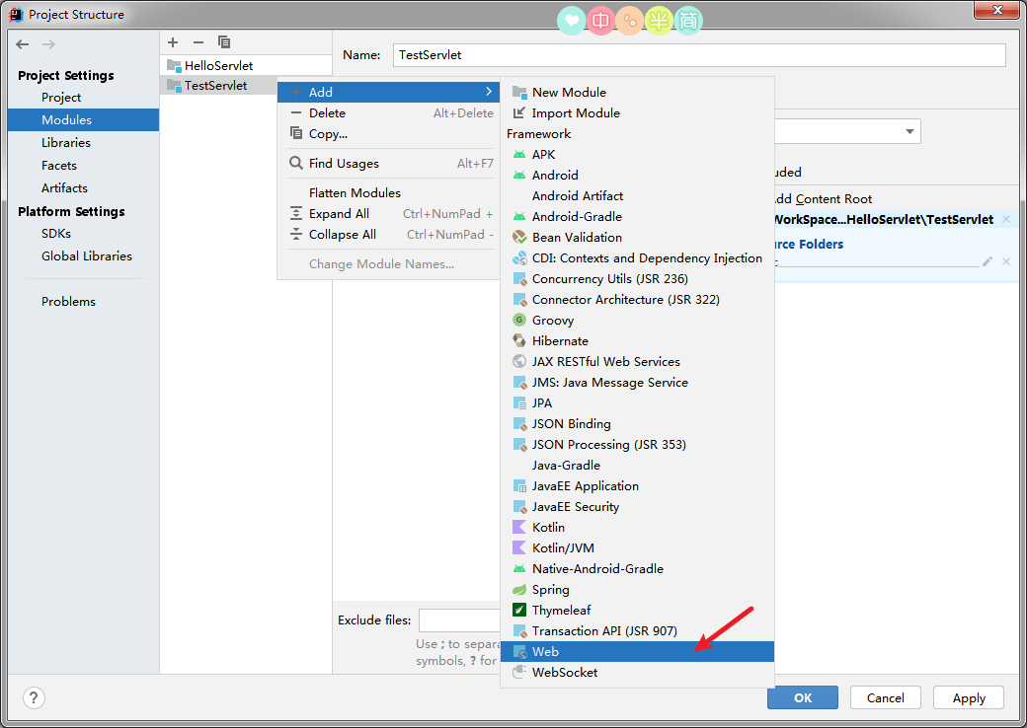
Task: Select Android-Gradle framework entry
Action: pyautogui.click(x=637, y=216)
